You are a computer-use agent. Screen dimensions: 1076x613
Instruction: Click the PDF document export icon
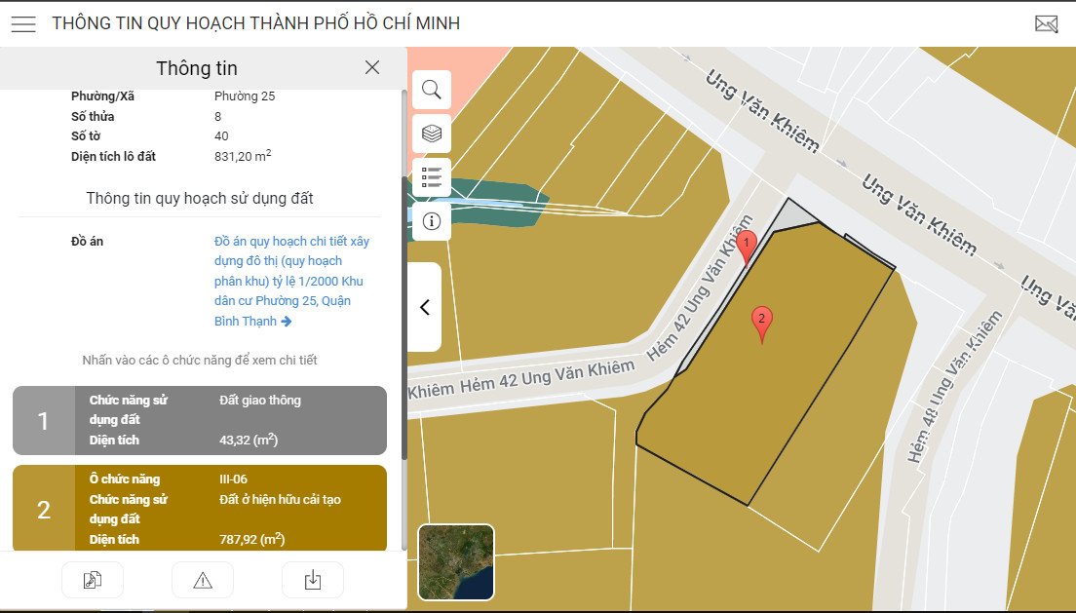tap(93, 581)
